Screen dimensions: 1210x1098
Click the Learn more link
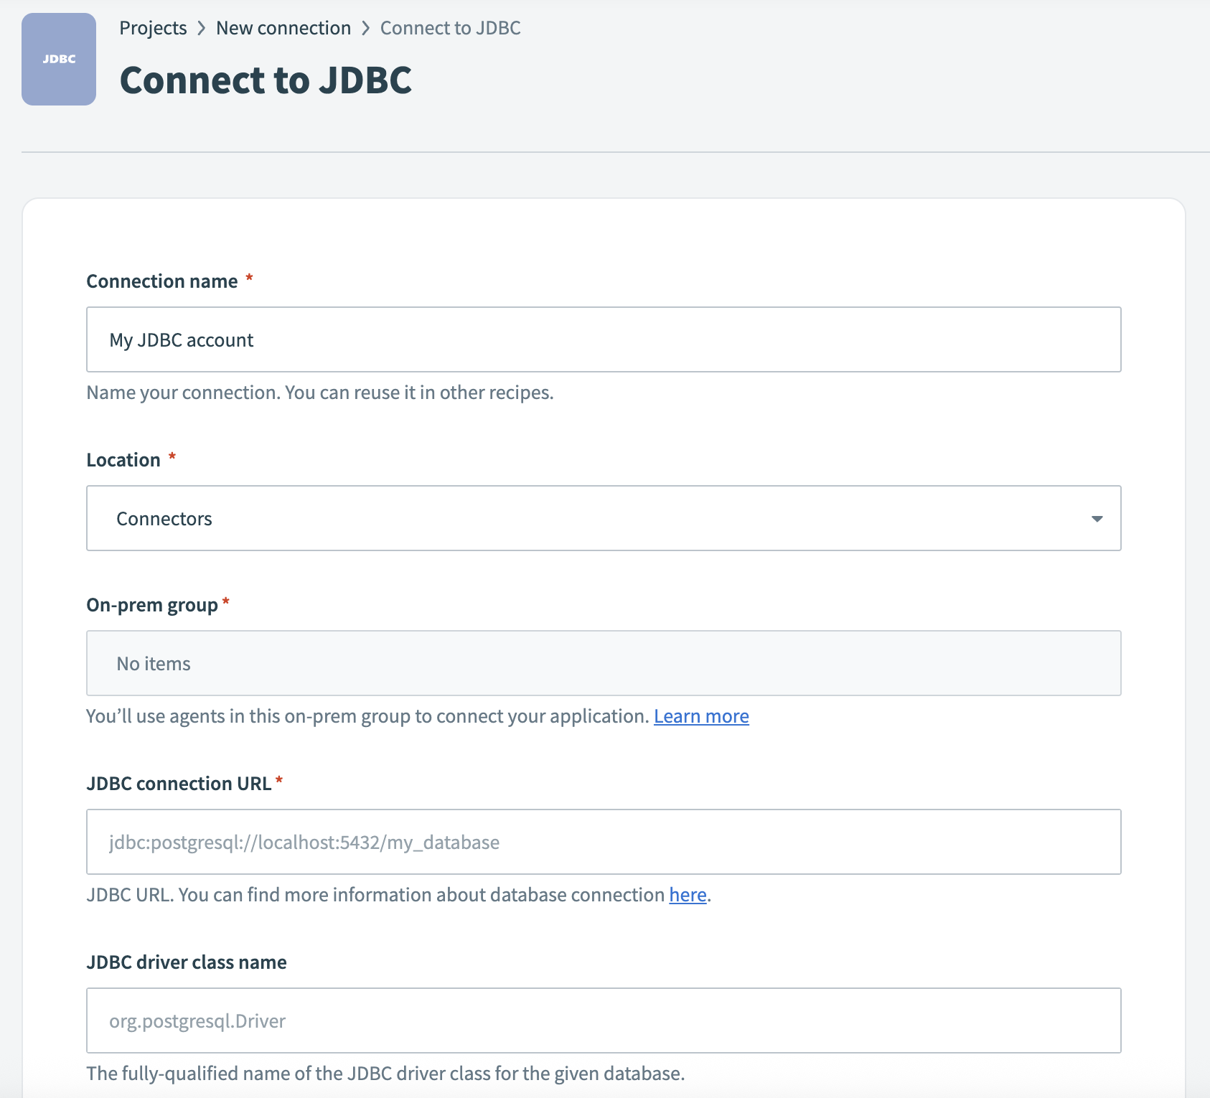click(x=701, y=715)
